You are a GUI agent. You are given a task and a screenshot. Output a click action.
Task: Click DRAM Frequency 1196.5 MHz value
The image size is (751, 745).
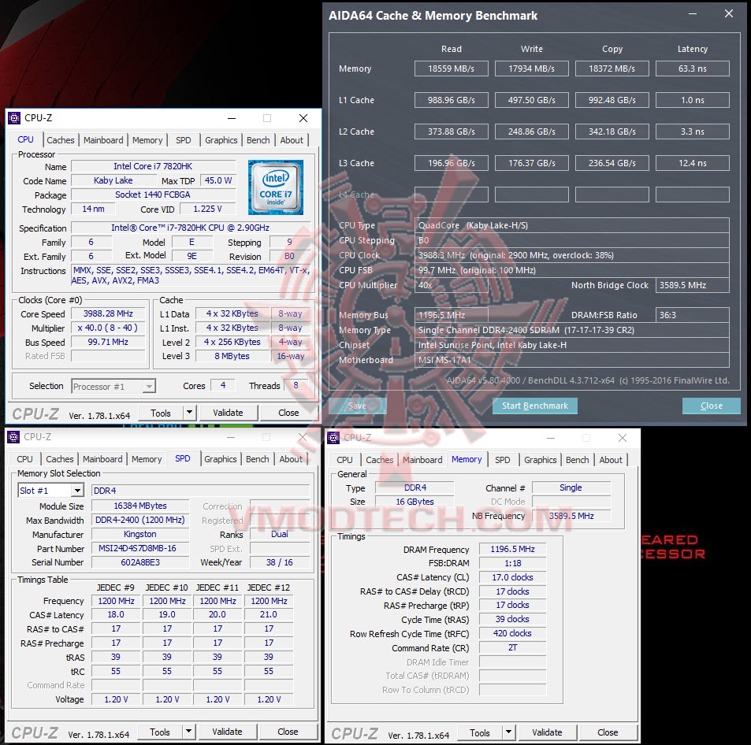pos(512,549)
